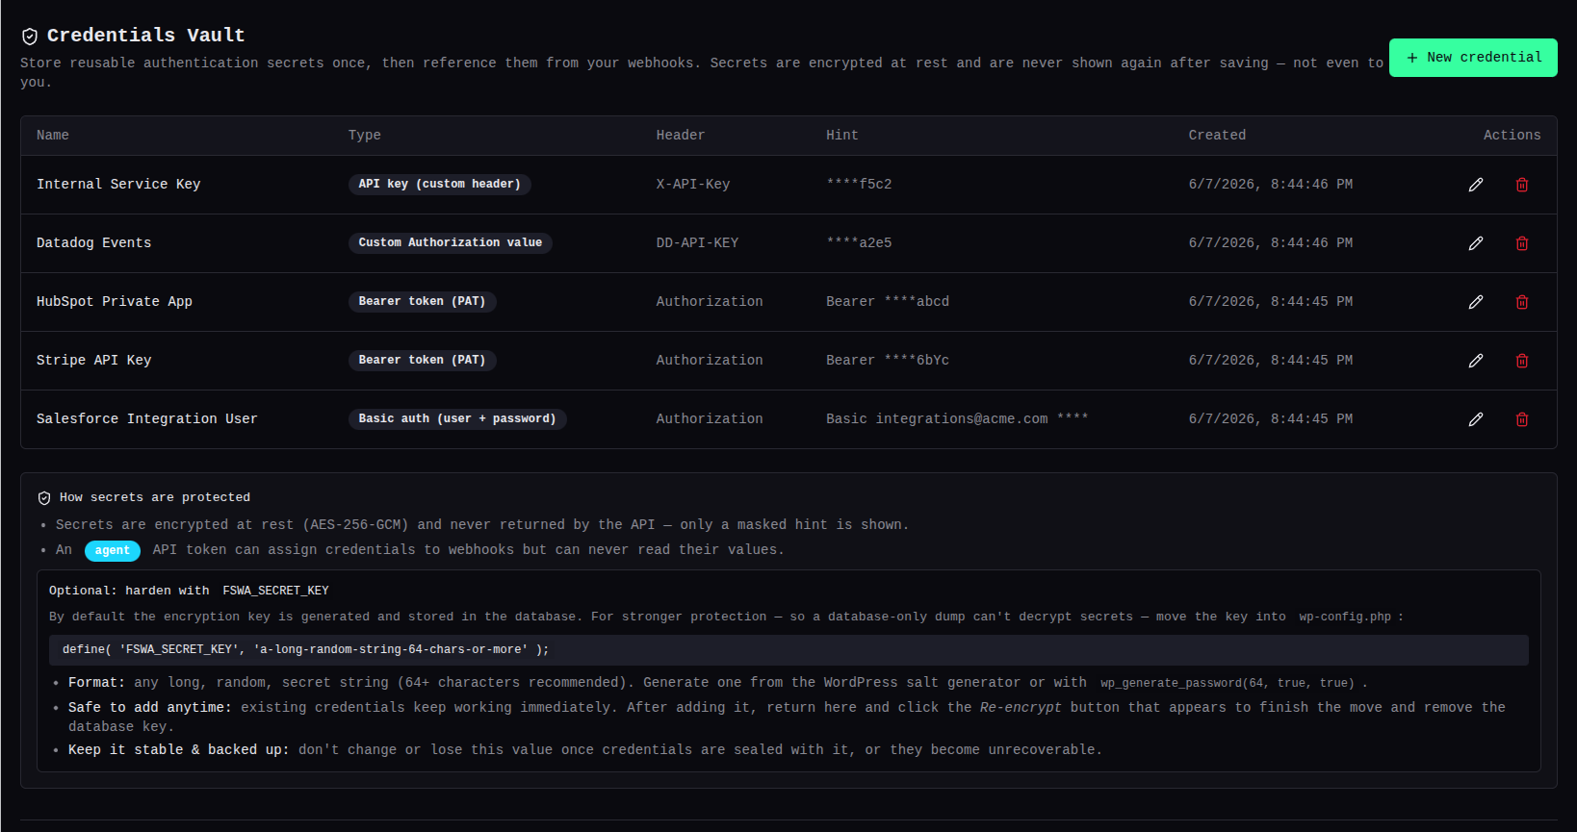Click the shield icon beside Credentials Vault
Image resolution: width=1577 pixels, height=832 pixels.
pyautogui.click(x=30, y=37)
